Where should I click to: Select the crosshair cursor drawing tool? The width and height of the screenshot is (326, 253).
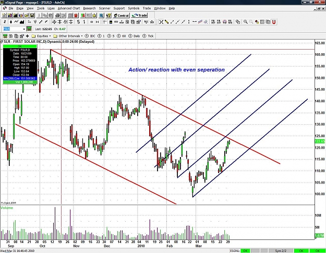point(161,22)
